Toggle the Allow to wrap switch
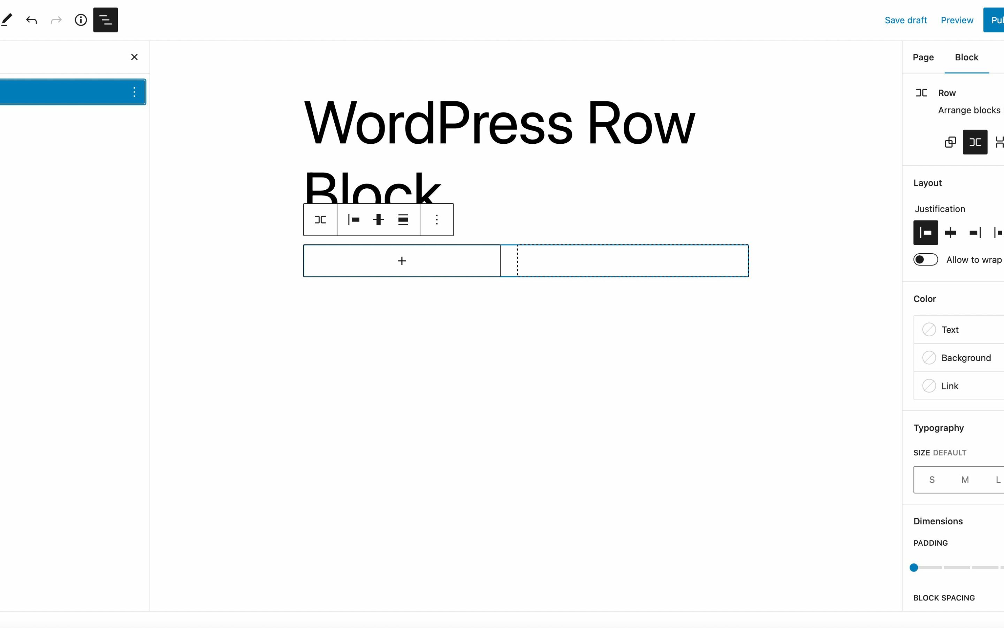Image resolution: width=1004 pixels, height=628 pixels. (x=925, y=259)
